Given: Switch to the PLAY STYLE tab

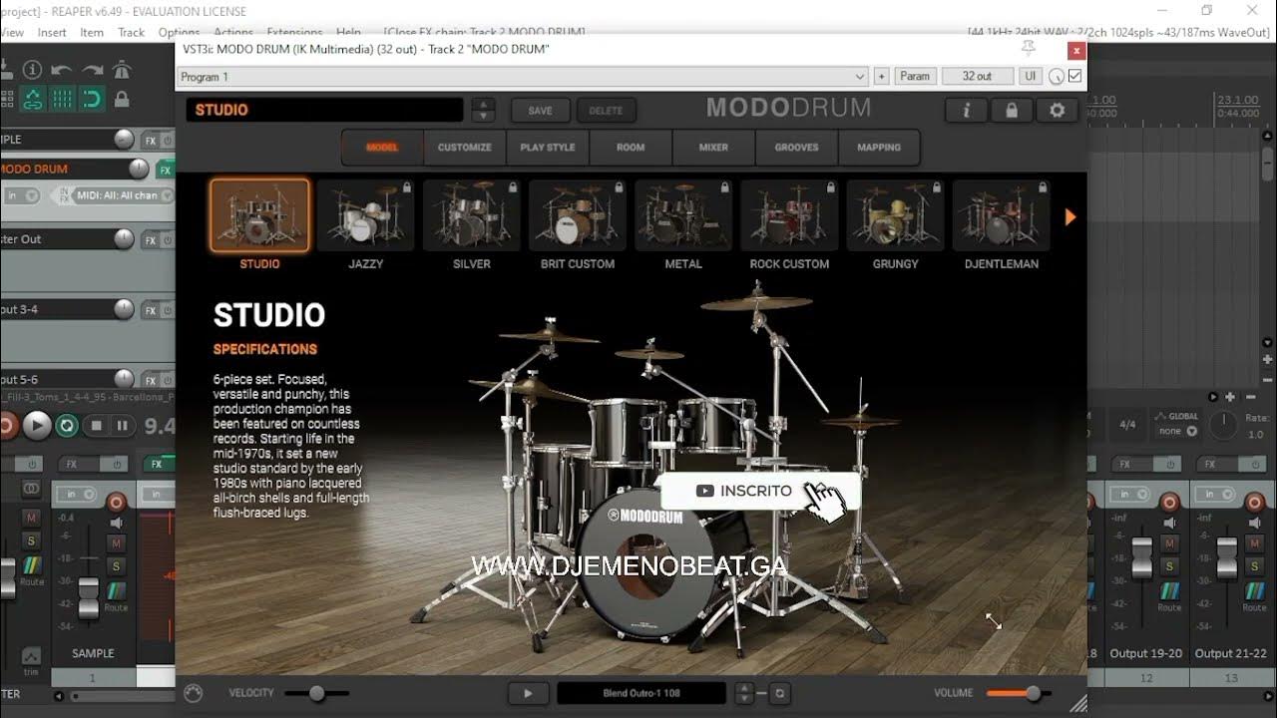Looking at the screenshot, I should click(548, 148).
